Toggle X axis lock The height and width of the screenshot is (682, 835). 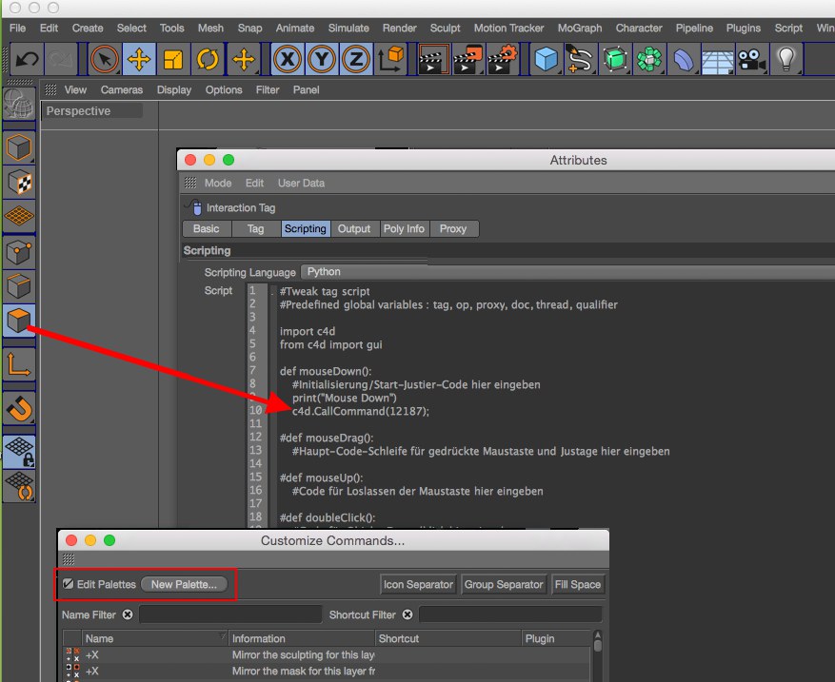(288, 59)
